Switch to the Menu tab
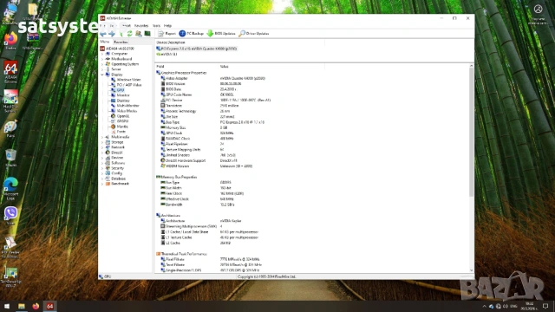Image resolution: width=555 pixels, height=312 pixels. [104, 42]
